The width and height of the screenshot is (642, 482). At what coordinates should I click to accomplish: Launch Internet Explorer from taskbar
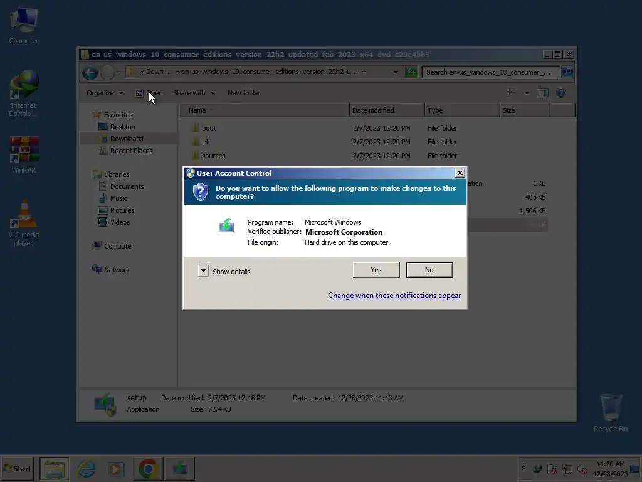(87, 468)
